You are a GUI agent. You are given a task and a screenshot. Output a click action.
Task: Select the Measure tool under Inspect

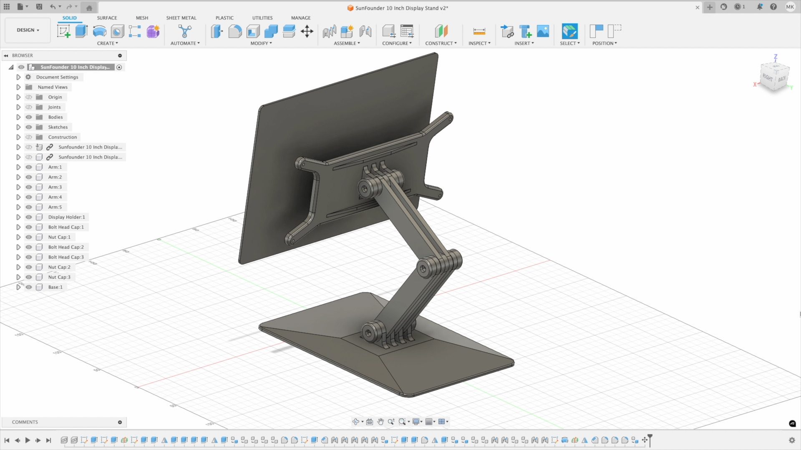(x=479, y=31)
